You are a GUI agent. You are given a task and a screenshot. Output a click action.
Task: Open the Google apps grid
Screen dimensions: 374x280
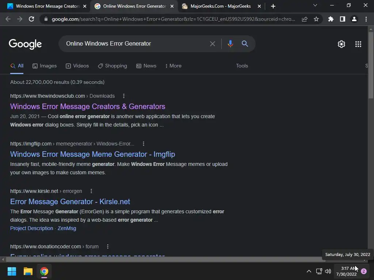(x=358, y=44)
